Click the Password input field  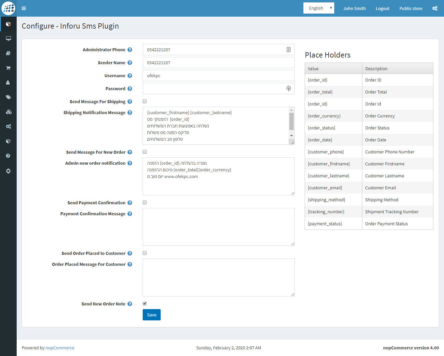pyautogui.click(x=219, y=89)
